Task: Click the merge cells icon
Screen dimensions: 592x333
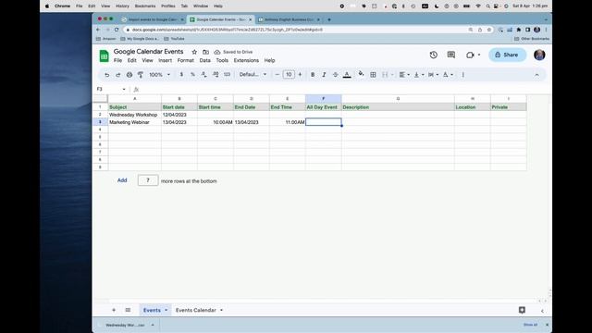Action: [385, 75]
